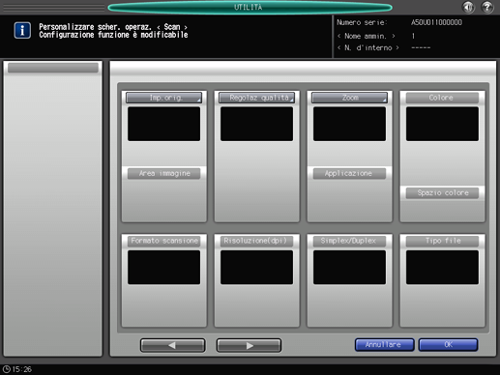Go to previous page with left arrow
Image resolution: width=500 pixels, height=375 pixels.
pyautogui.click(x=173, y=345)
